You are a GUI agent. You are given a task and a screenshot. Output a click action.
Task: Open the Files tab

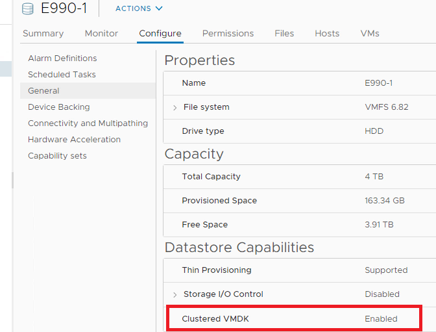pyautogui.click(x=284, y=33)
